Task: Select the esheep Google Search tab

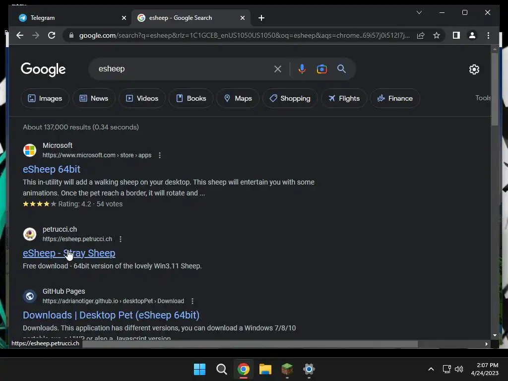Action: pyautogui.click(x=191, y=18)
